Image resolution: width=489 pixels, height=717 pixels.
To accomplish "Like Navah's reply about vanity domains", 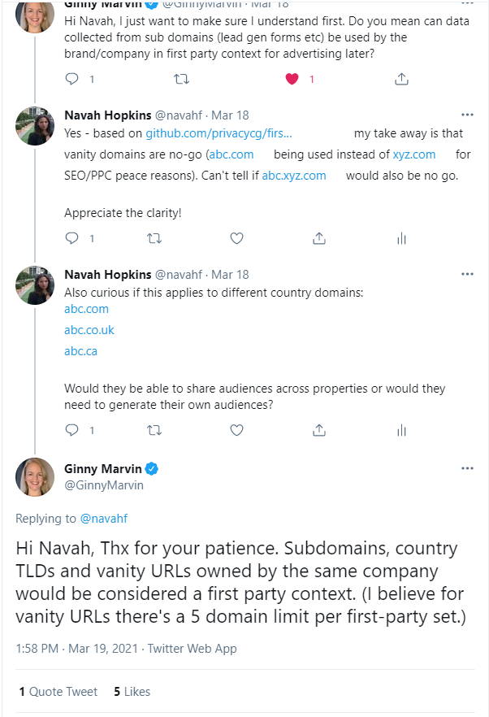I will click(x=236, y=237).
